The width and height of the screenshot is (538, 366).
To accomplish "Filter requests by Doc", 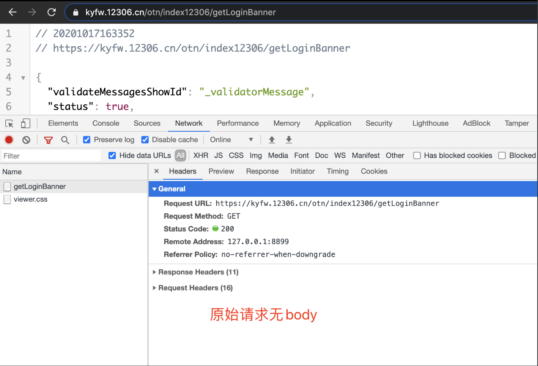I will (321, 155).
